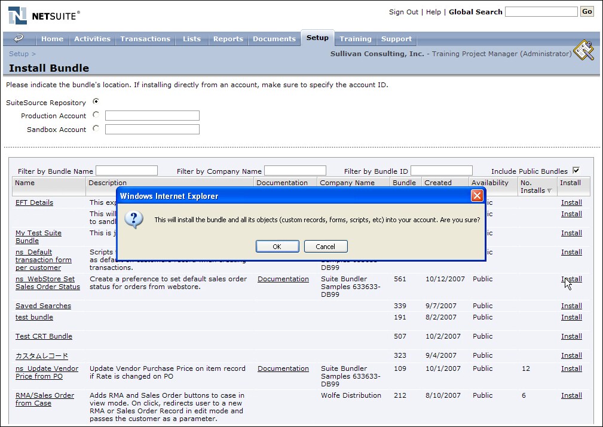603x427 pixels.
Task: Open the Saved Searches bundle link
Action: [43, 306]
